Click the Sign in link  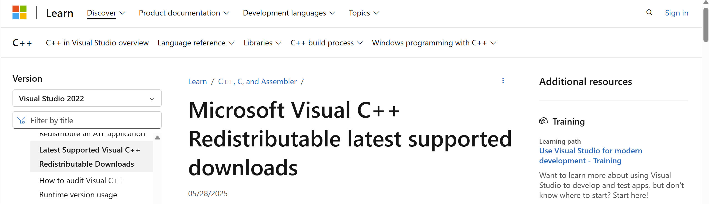click(x=677, y=13)
